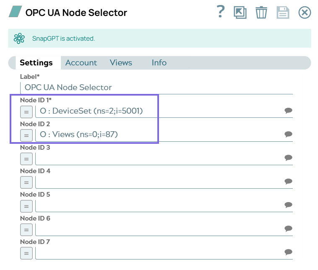Toggle expression button for Node ID 4
Image resolution: width=318 pixels, height=270 pixels.
point(26,182)
